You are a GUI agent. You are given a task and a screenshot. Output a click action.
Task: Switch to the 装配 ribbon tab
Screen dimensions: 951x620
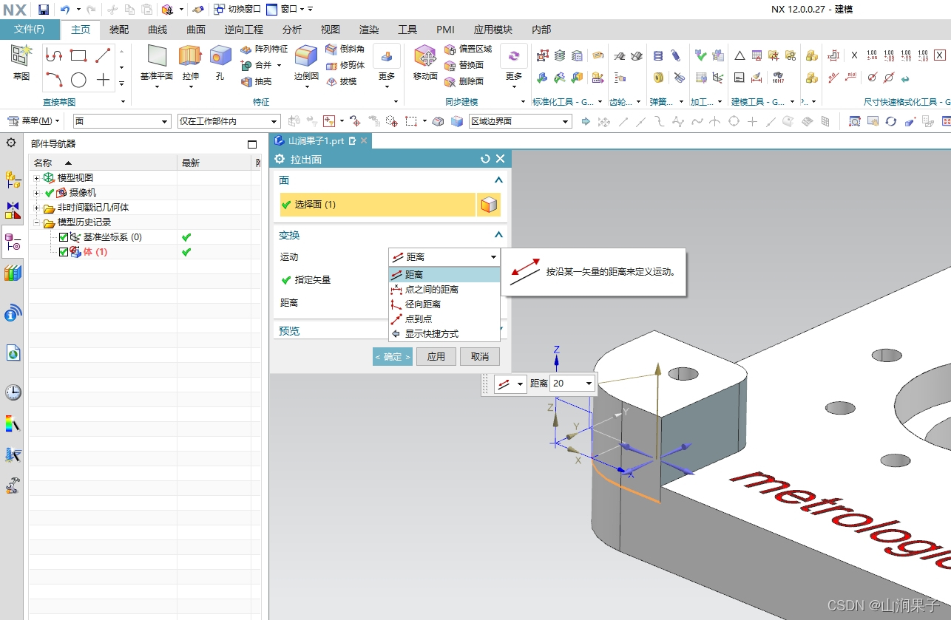tap(118, 30)
